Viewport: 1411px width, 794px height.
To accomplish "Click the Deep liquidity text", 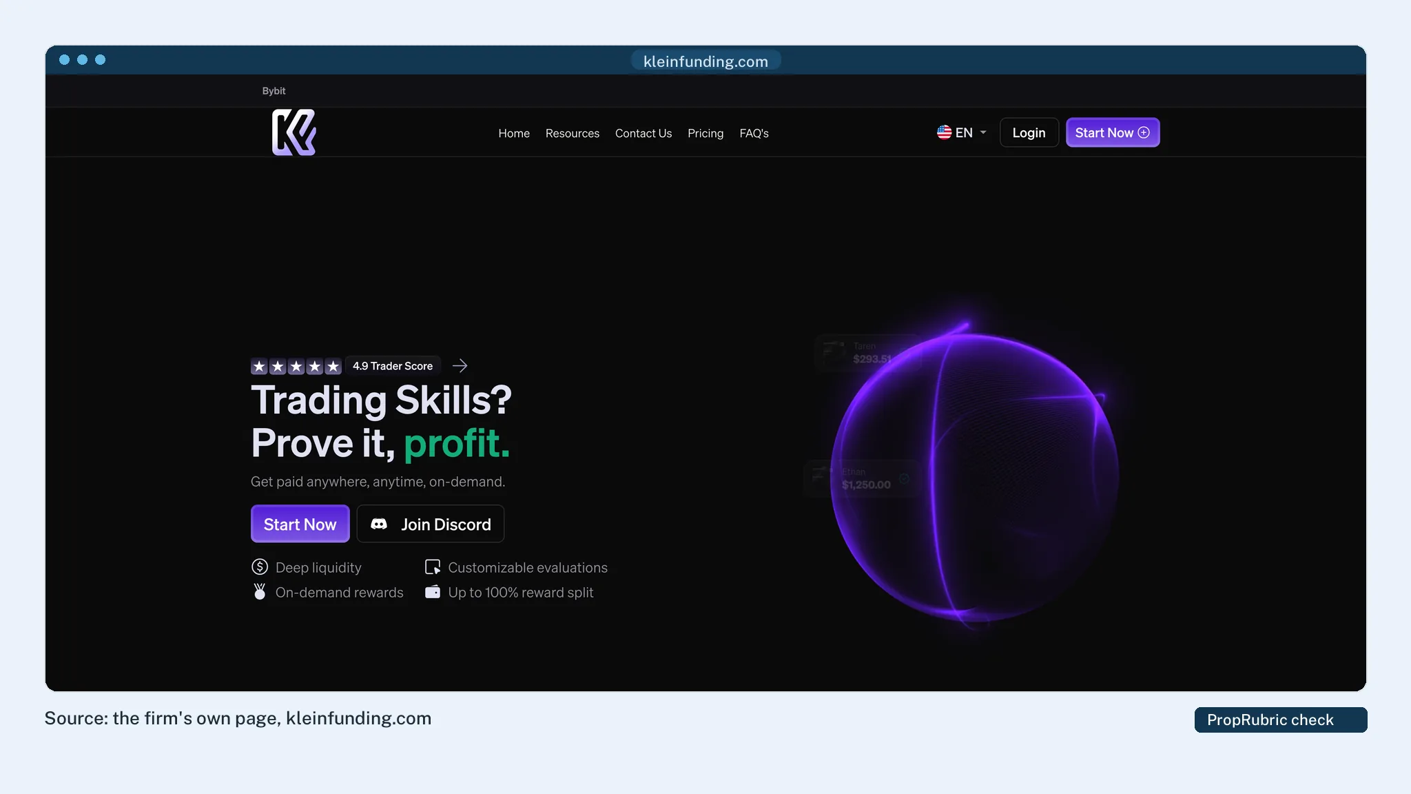I will pyautogui.click(x=318, y=567).
